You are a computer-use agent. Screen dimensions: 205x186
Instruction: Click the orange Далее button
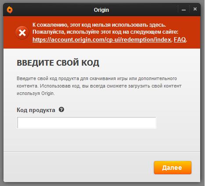click(173, 168)
